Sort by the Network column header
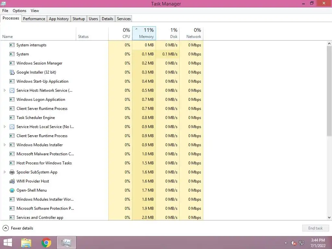The image size is (332, 249). [191, 34]
